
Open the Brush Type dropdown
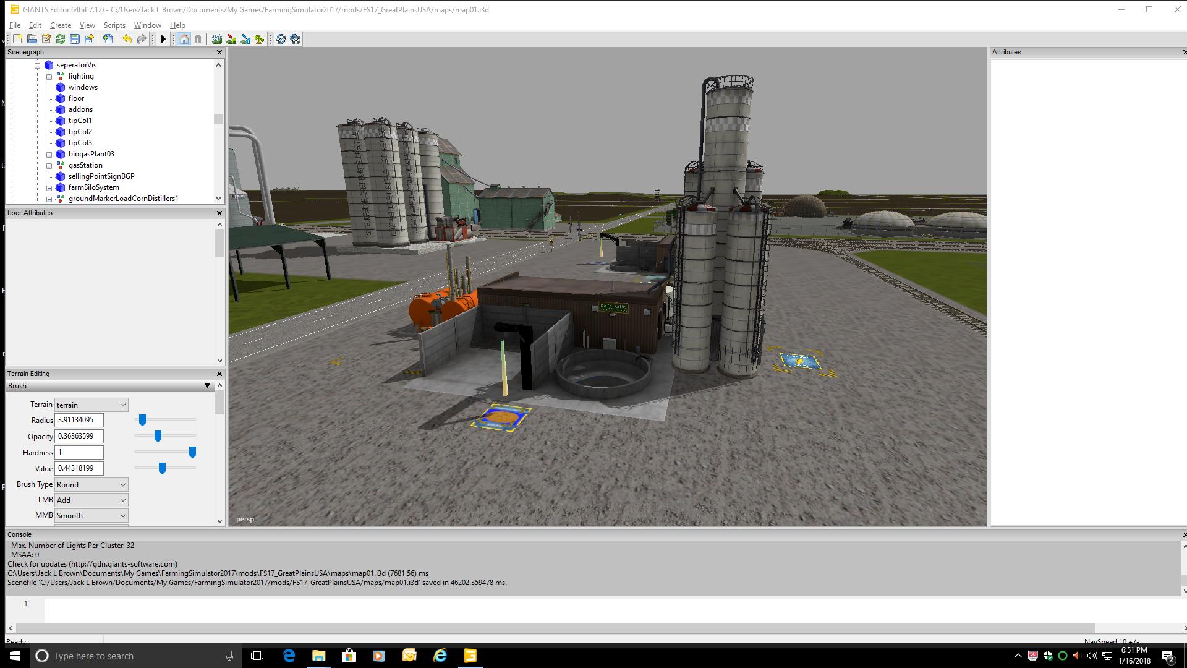click(91, 484)
